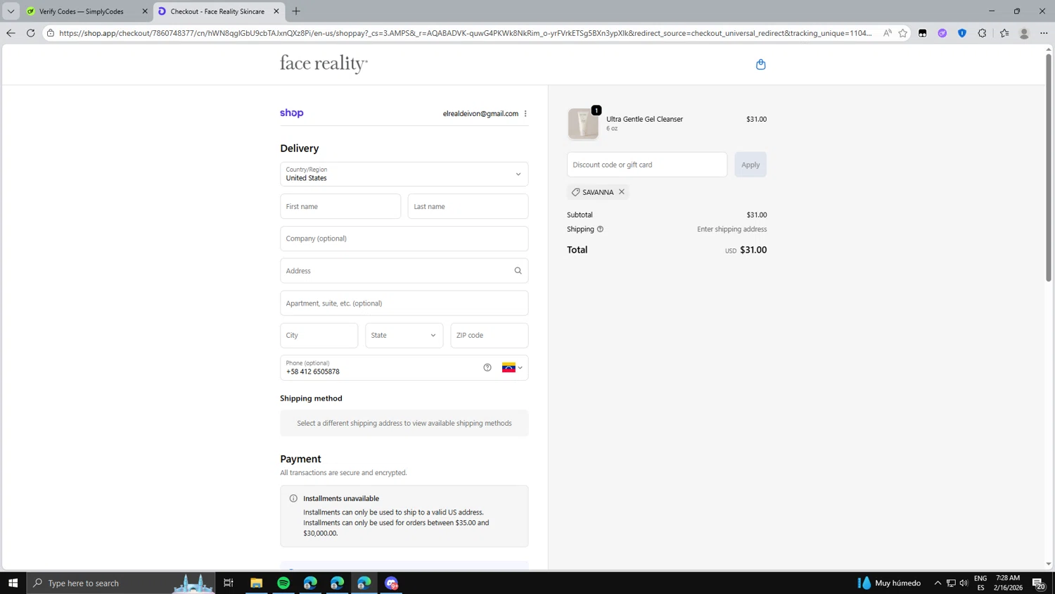This screenshot has height=594, width=1055.
Task: Click the Shop logo in checkout header
Action: [x=292, y=113]
